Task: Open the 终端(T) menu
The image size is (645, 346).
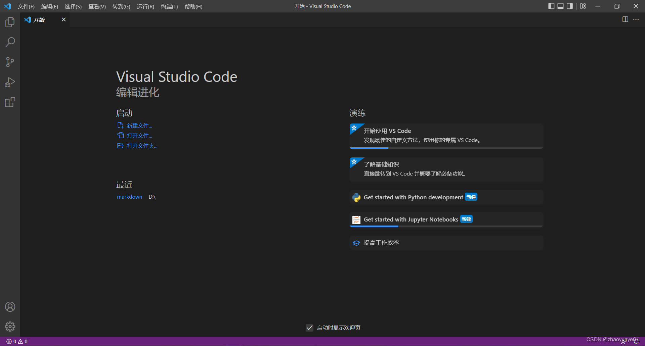Action: pos(169,6)
